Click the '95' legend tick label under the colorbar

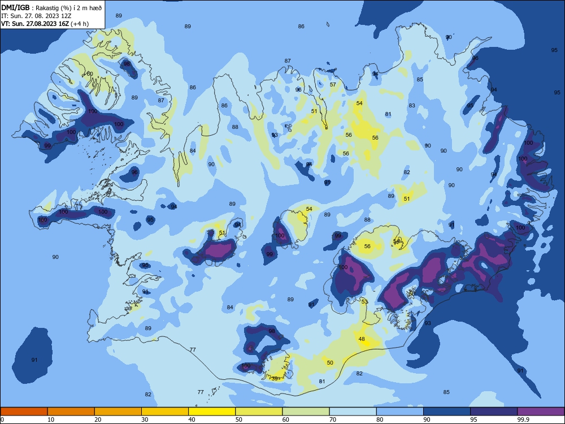(473, 419)
